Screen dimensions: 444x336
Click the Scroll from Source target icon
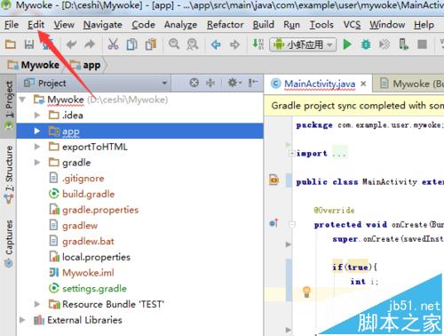click(194, 83)
